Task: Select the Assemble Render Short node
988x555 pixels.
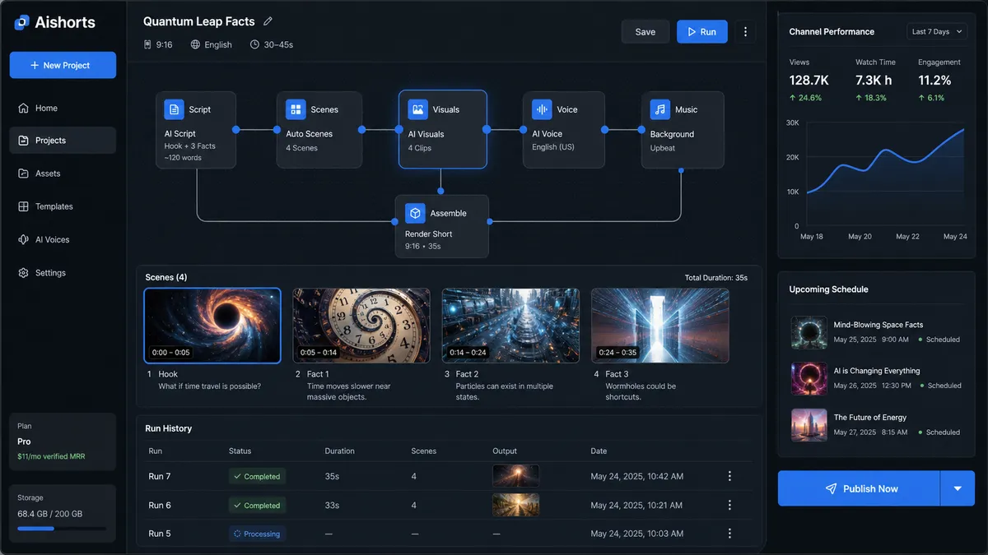Action: click(x=442, y=226)
